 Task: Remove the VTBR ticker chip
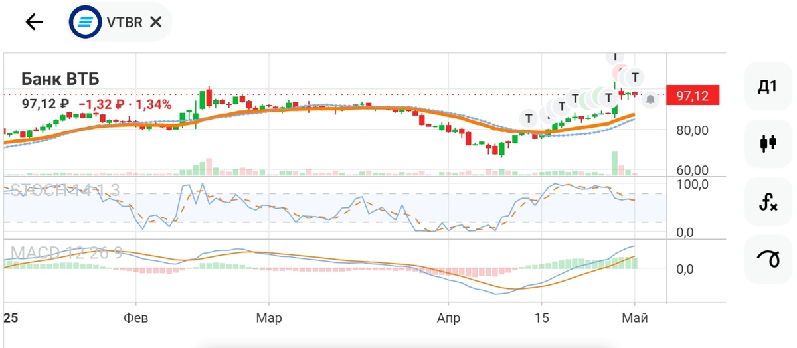(x=155, y=22)
